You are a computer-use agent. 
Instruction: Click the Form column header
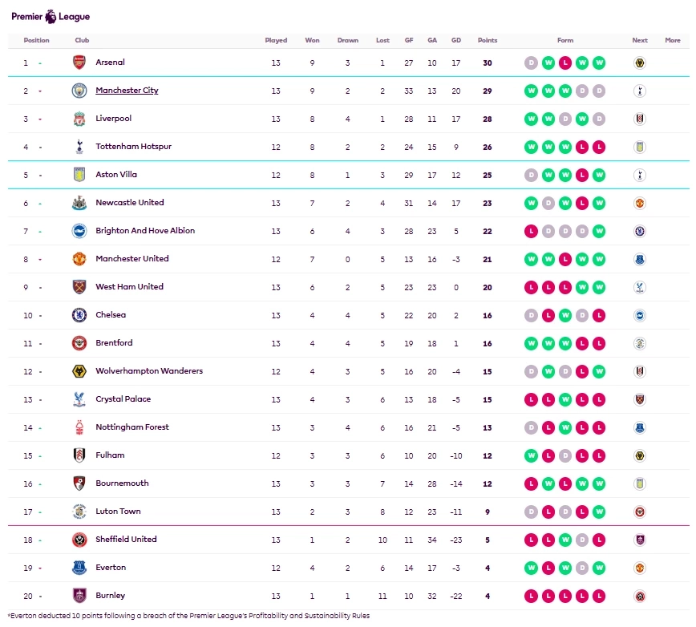[565, 40]
